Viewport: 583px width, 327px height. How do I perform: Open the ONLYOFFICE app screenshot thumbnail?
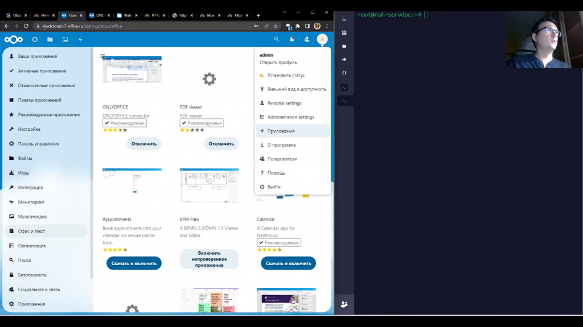tap(132, 69)
